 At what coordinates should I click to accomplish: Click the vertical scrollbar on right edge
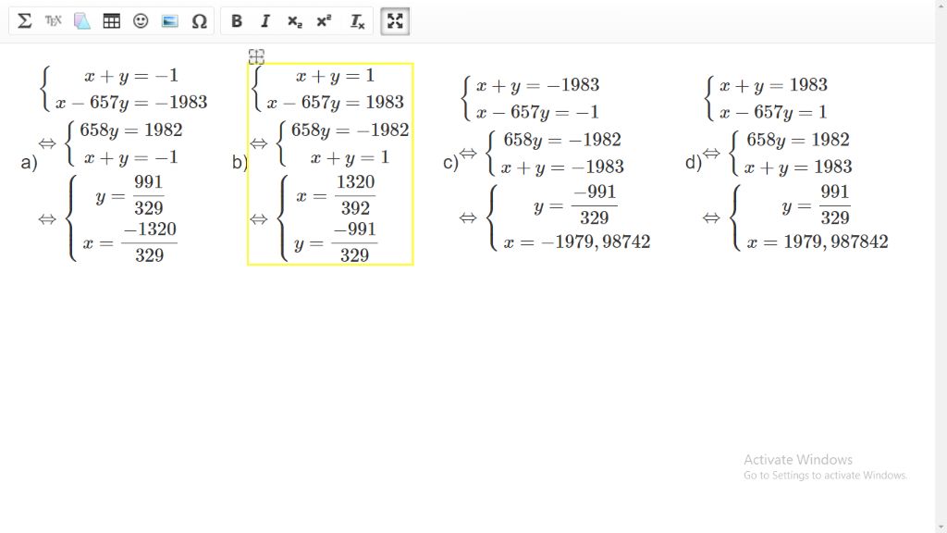point(941,266)
